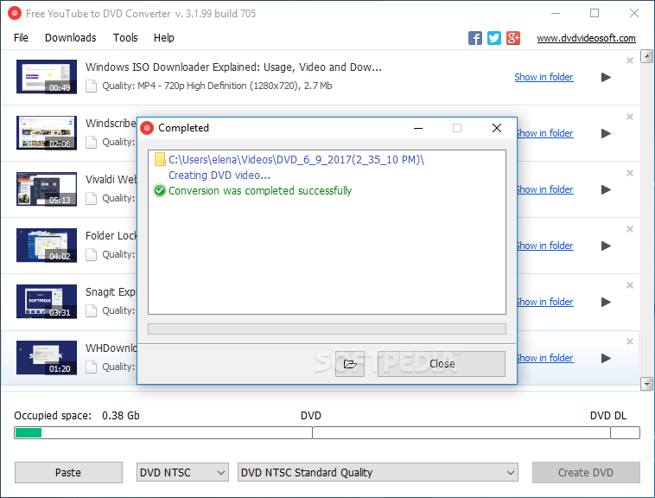Click 'Conversion was completed successfully' text
Image resolution: width=655 pixels, height=498 pixels.
pyautogui.click(x=260, y=191)
